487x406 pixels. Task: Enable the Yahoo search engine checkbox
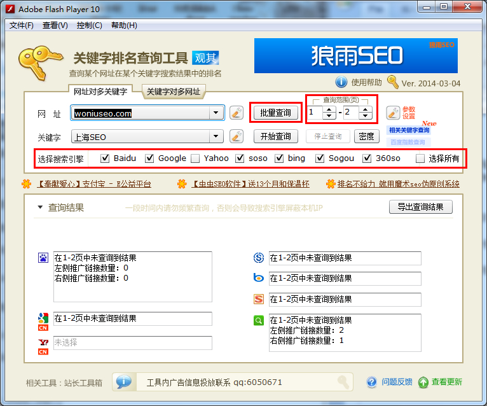click(196, 158)
